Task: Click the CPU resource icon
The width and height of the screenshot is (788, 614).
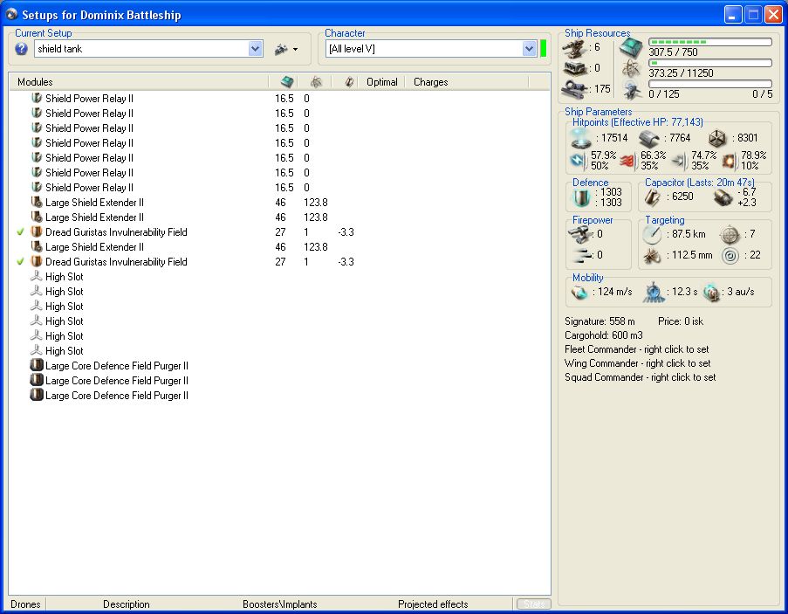Action: pyautogui.click(x=630, y=47)
